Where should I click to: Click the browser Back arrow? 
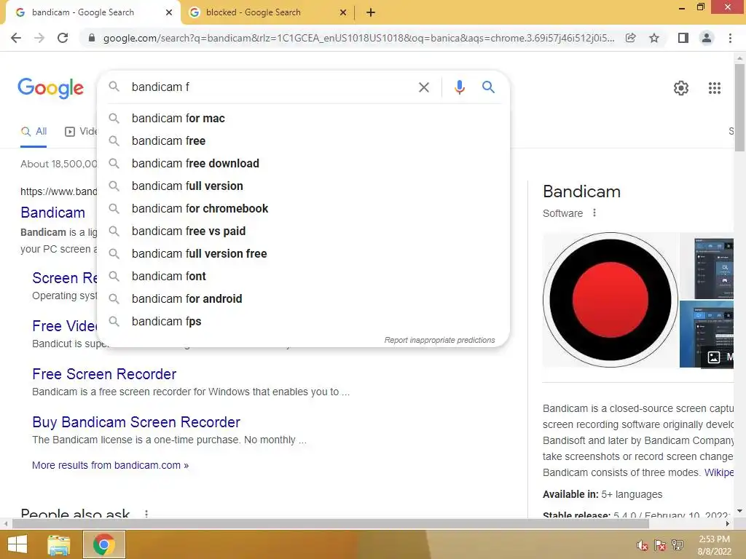point(16,38)
